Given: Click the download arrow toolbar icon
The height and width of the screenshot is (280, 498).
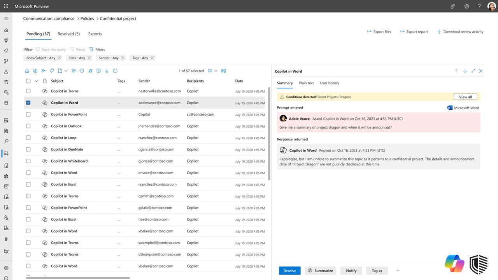Looking at the screenshot, I should 107,71.
